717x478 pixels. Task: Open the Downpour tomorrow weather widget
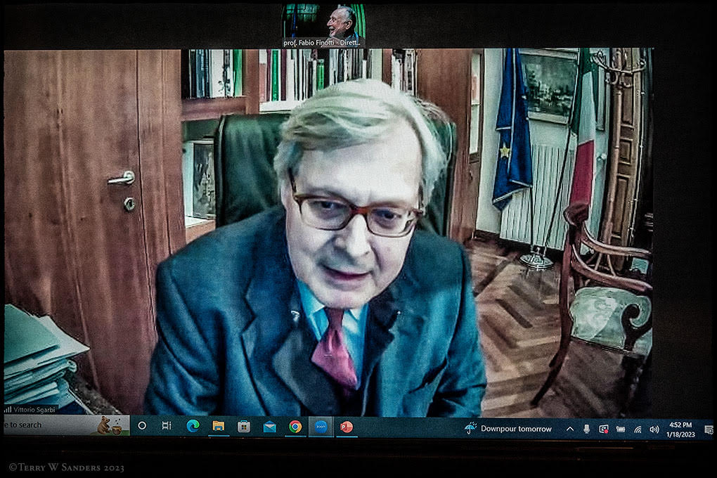point(508,429)
